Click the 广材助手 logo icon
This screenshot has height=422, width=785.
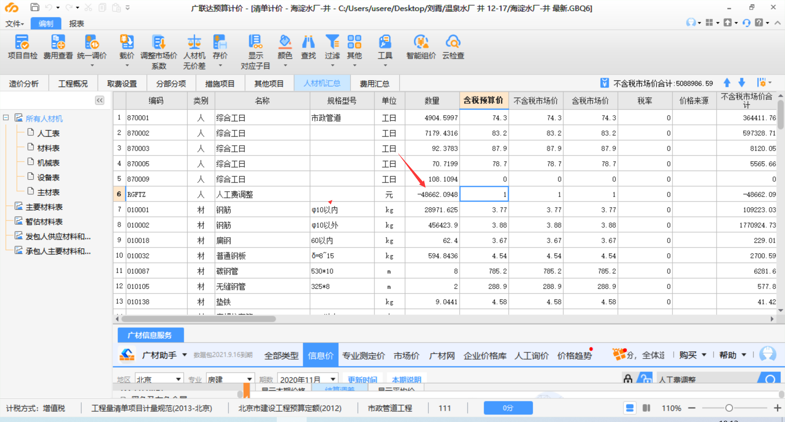127,355
